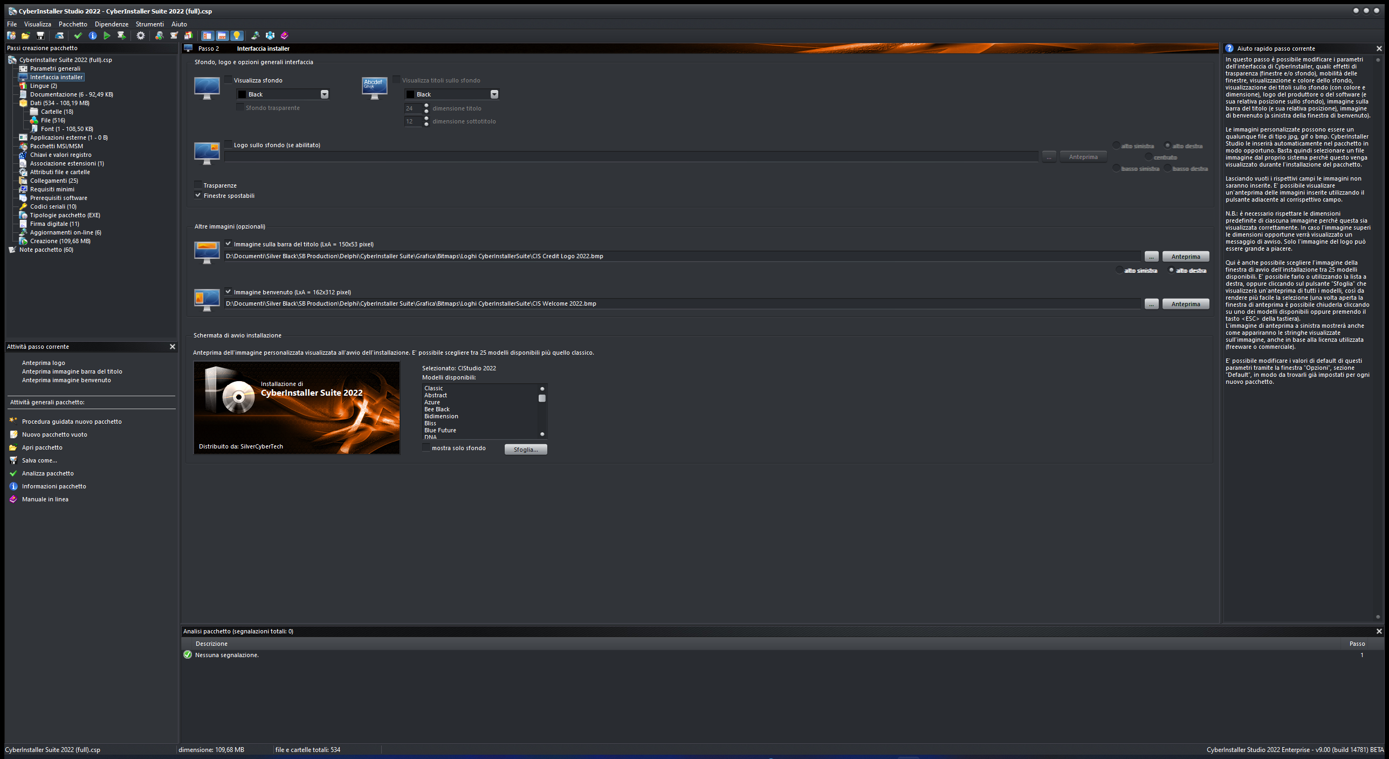Click browse '...' button for welcome image path

1151,304
